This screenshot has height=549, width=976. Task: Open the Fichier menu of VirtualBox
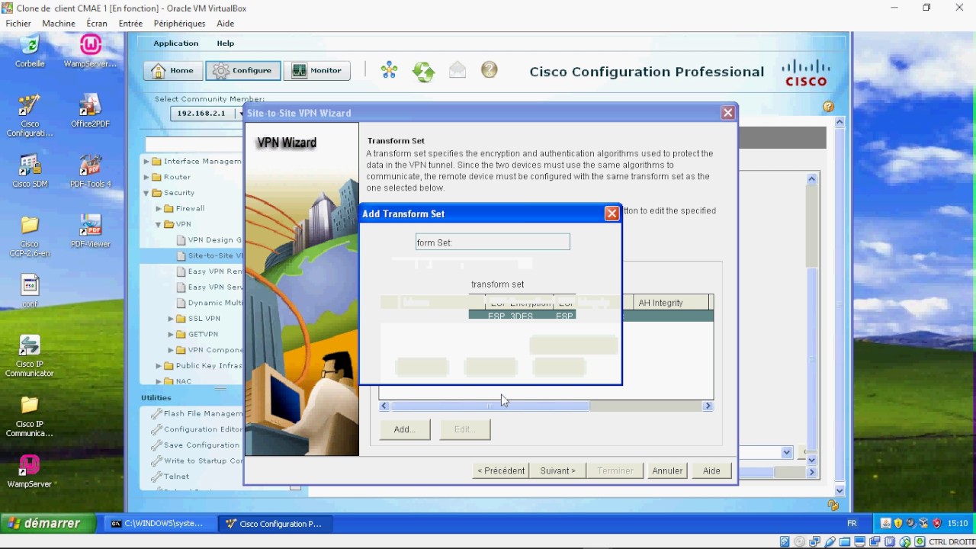18,24
